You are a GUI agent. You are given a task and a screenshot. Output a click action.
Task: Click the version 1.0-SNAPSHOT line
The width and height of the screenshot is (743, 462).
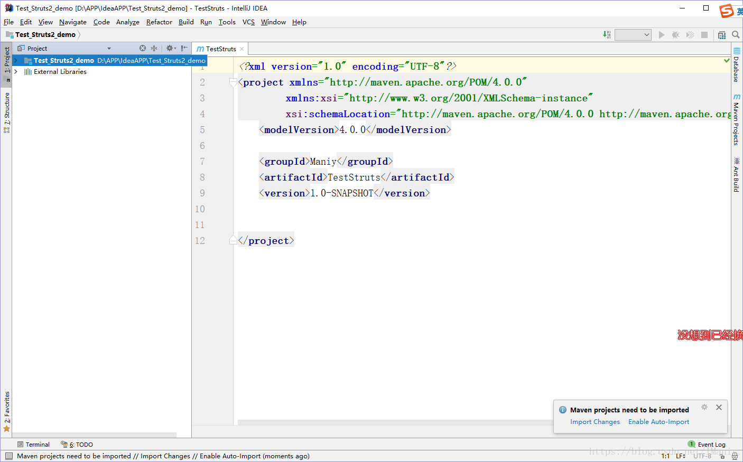[x=345, y=193]
